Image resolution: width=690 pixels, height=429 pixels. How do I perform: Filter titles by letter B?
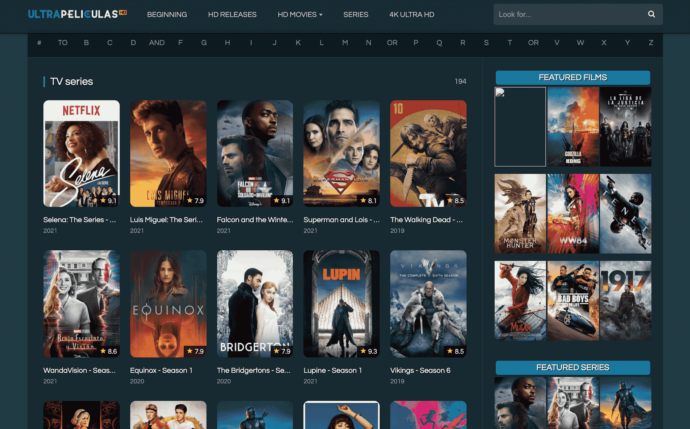(x=86, y=43)
